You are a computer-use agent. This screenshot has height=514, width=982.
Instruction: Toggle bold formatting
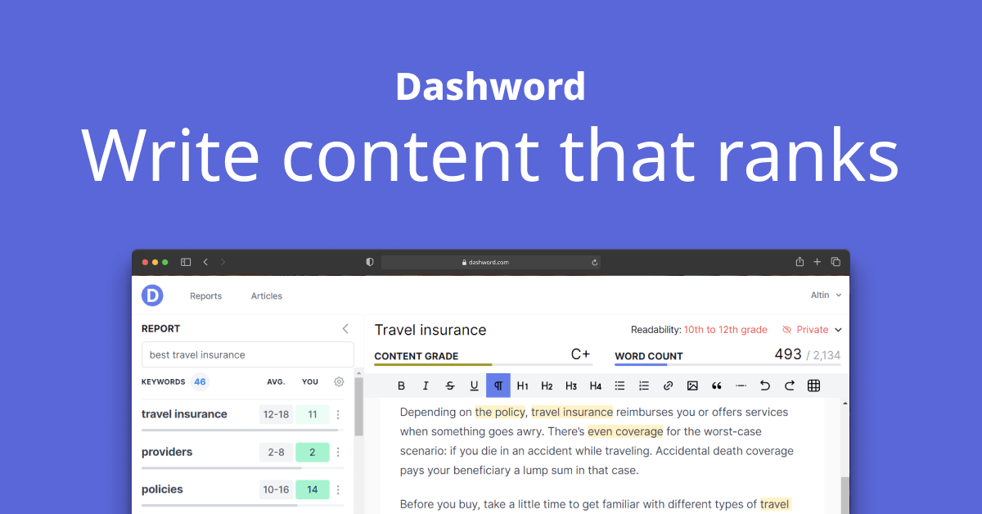401,385
